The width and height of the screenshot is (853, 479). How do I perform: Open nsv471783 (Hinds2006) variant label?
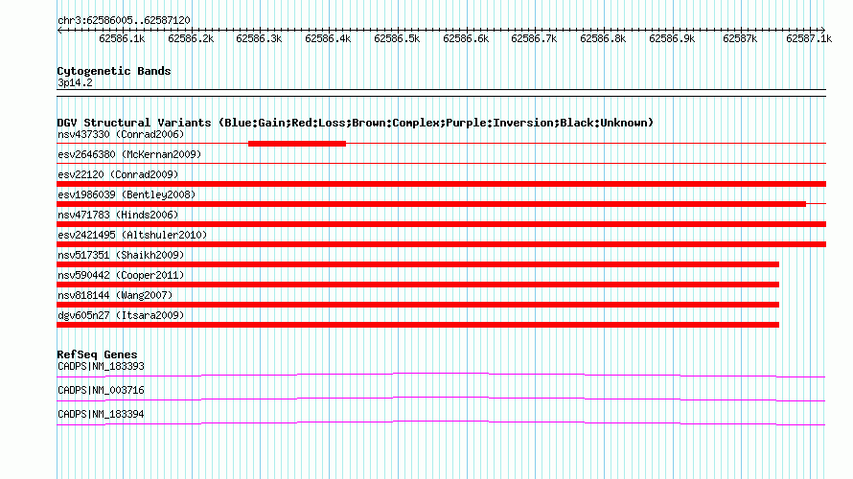pos(118,215)
